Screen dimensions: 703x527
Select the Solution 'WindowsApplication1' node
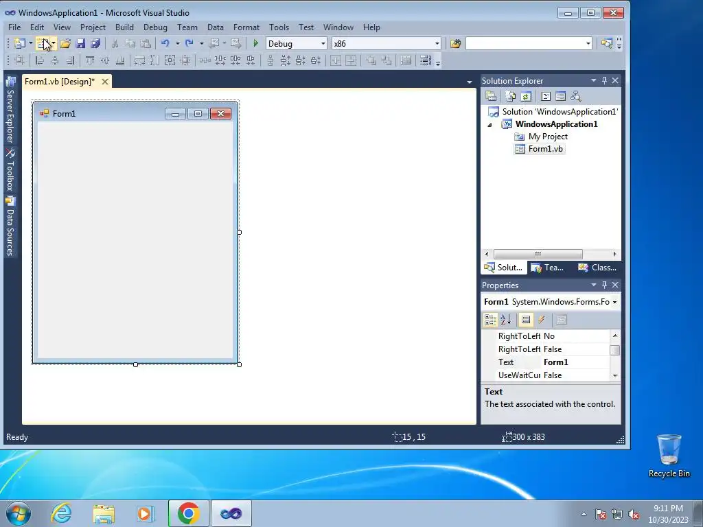click(560, 112)
